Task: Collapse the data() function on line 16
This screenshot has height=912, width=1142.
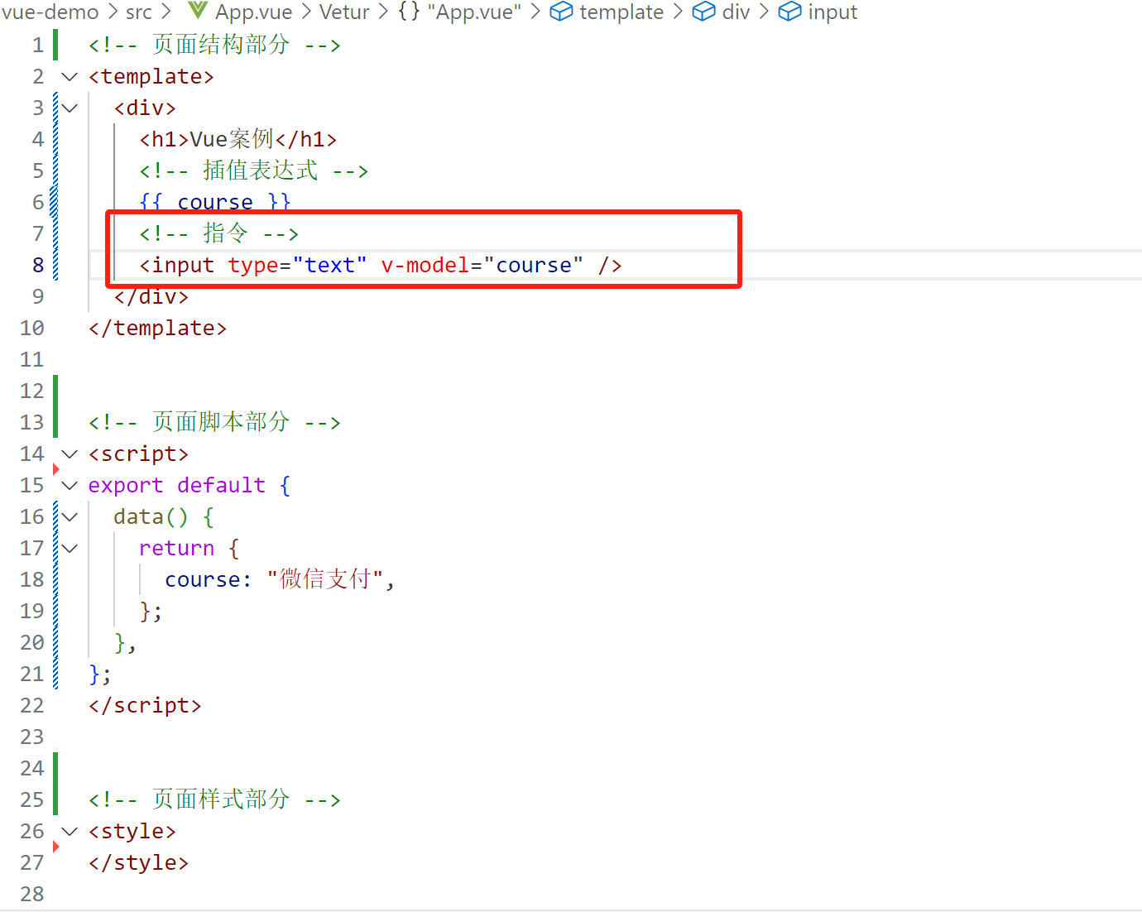Action: (x=70, y=517)
